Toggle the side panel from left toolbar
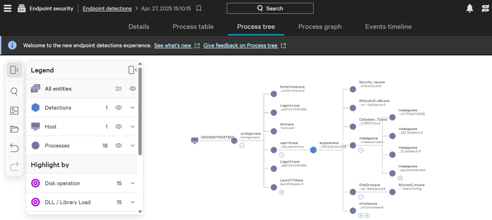The width and height of the screenshot is (492, 220). point(14,70)
